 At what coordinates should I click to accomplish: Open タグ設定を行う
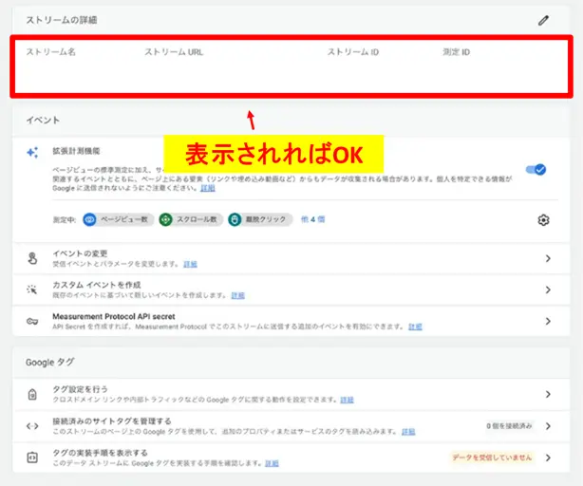(291, 394)
